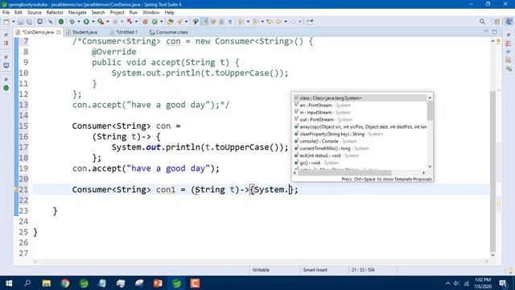Maximize the editor area
The width and height of the screenshot is (515, 290).
(x=494, y=31)
